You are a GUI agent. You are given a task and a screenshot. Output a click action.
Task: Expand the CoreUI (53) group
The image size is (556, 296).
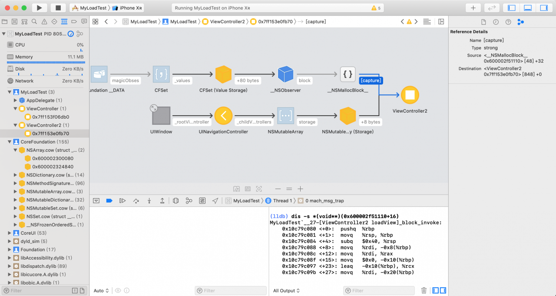[x=10, y=233]
